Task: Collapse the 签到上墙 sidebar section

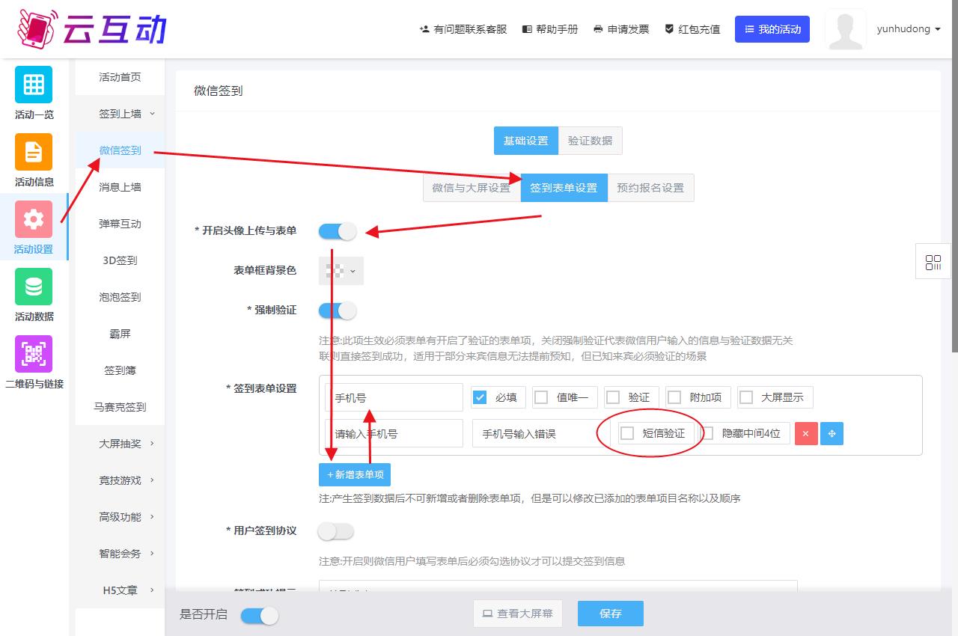Action: coord(126,114)
